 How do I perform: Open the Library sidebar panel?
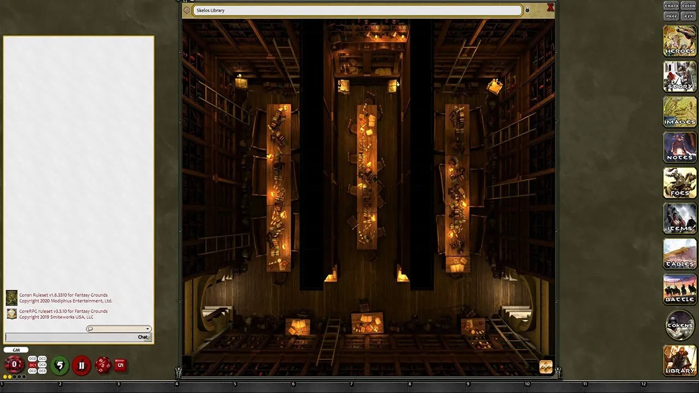click(680, 360)
